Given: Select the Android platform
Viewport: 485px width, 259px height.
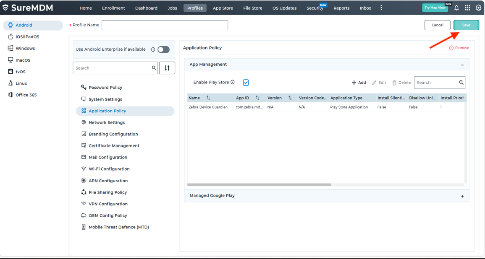Looking at the screenshot, I should tap(33, 25).
